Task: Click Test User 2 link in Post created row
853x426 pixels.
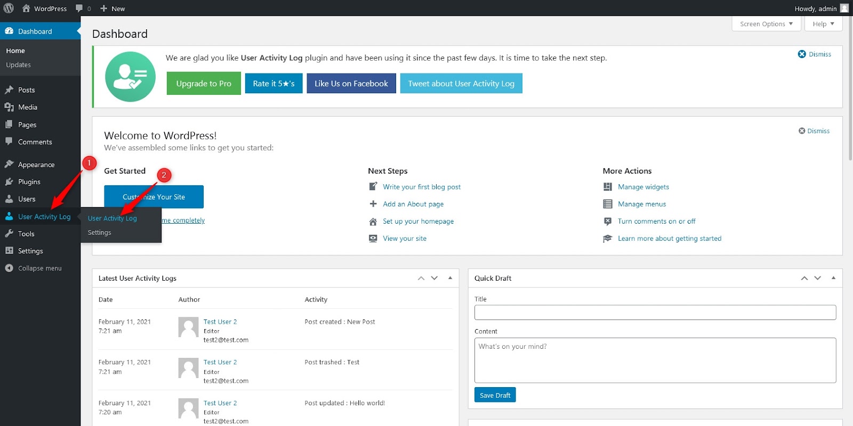Action: pos(220,322)
